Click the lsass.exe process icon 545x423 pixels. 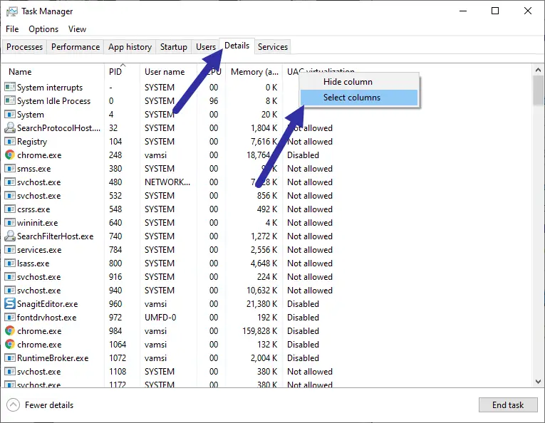(x=10, y=263)
